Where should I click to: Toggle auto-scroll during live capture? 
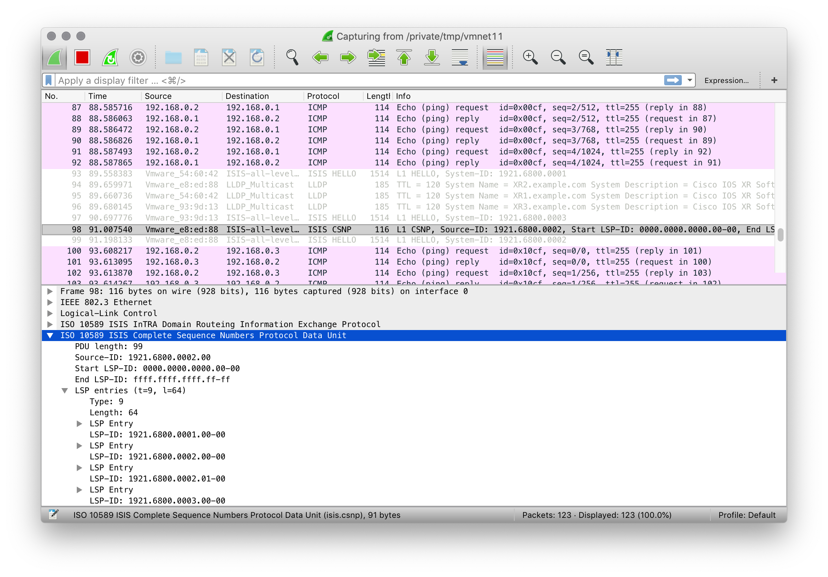(460, 57)
